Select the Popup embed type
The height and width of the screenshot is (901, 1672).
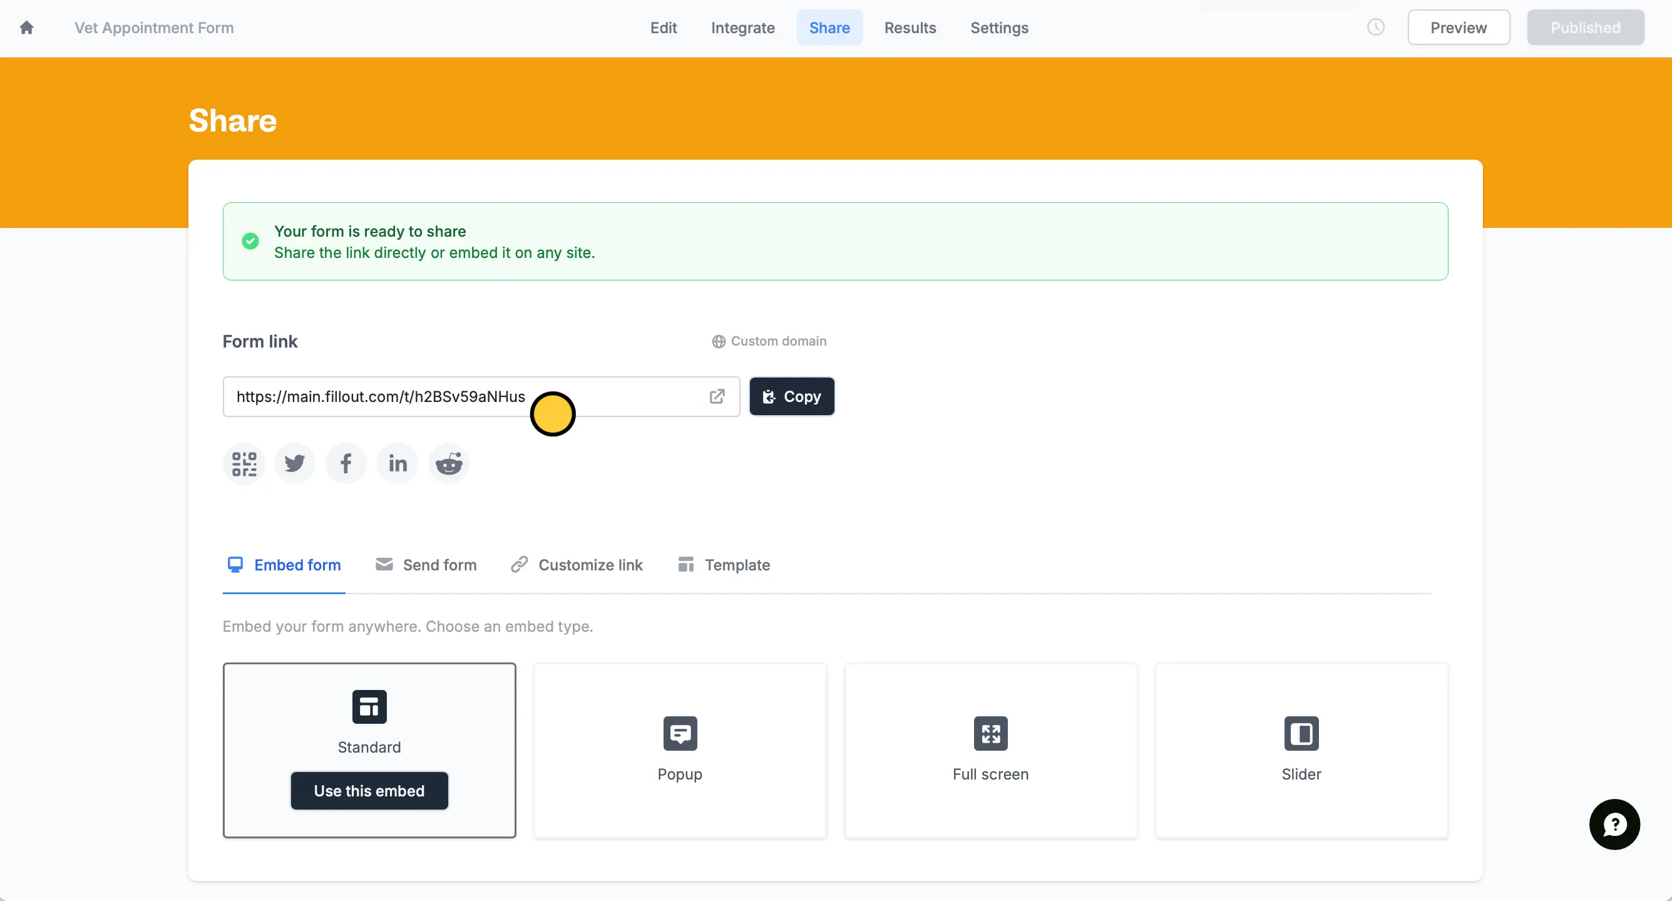tap(680, 749)
